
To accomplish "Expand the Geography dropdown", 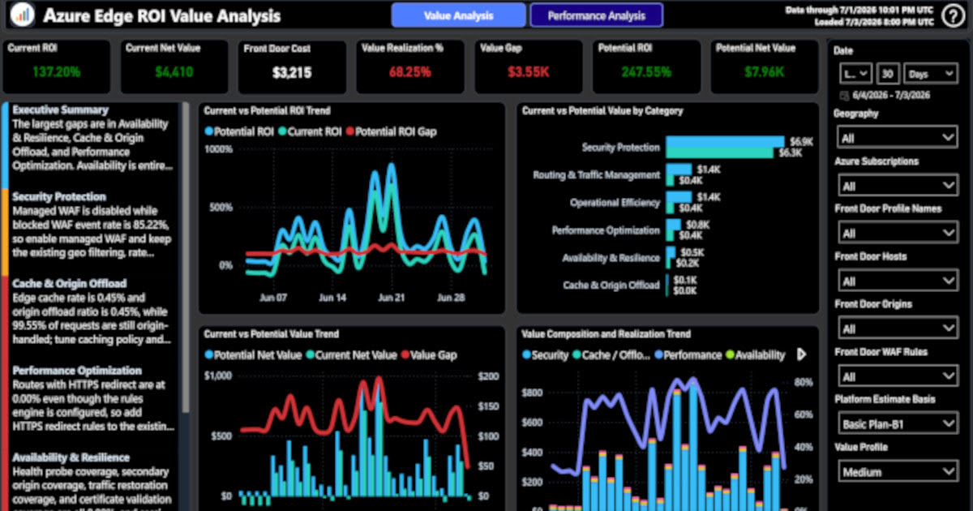I will (896, 138).
